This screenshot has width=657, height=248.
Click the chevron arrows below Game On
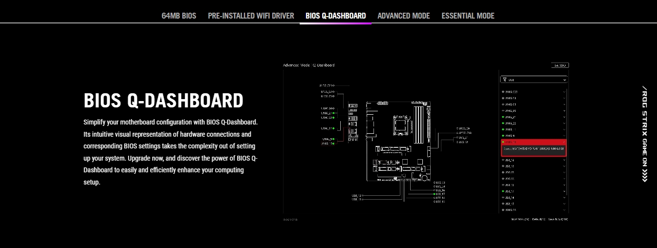point(644,175)
